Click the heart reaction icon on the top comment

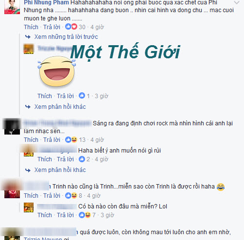(x=74, y=27)
